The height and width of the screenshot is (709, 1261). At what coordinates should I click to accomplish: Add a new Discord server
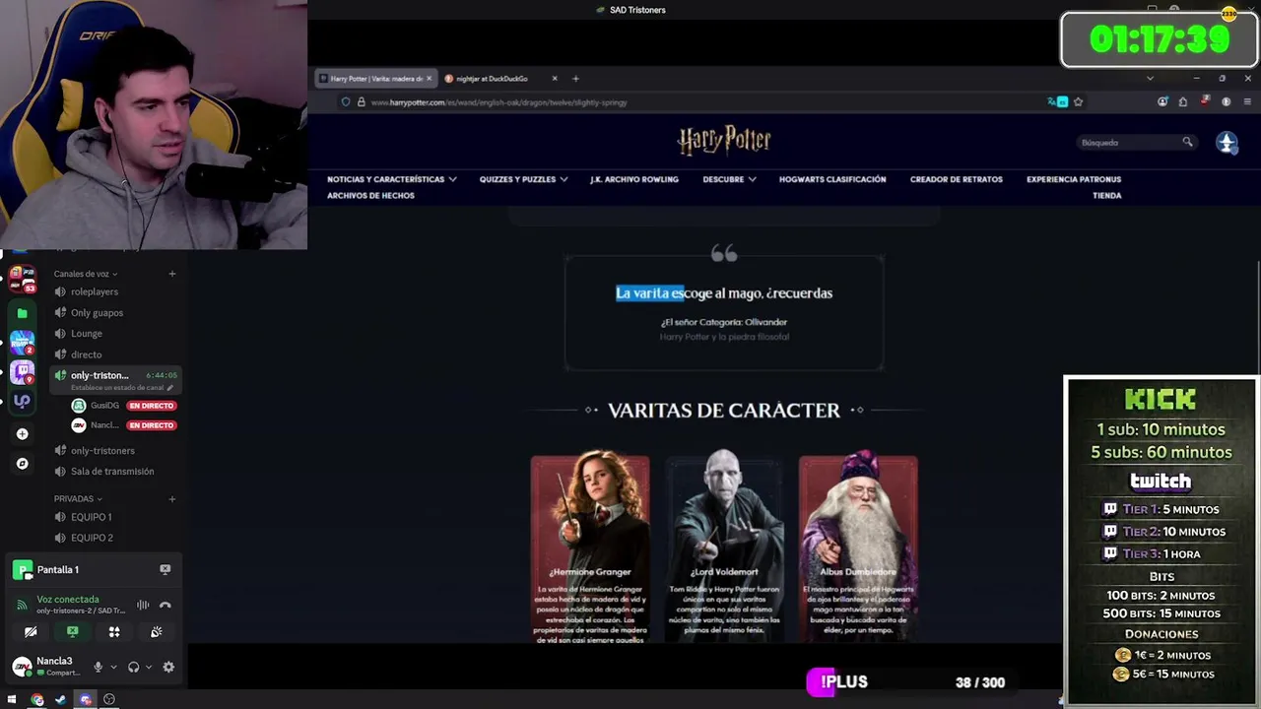pos(22,433)
